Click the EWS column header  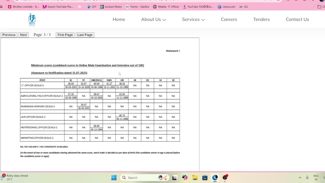click(109, 80)
